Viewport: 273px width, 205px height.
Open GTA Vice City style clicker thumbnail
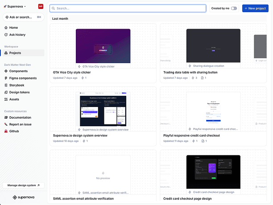click(x=103, y=46)
